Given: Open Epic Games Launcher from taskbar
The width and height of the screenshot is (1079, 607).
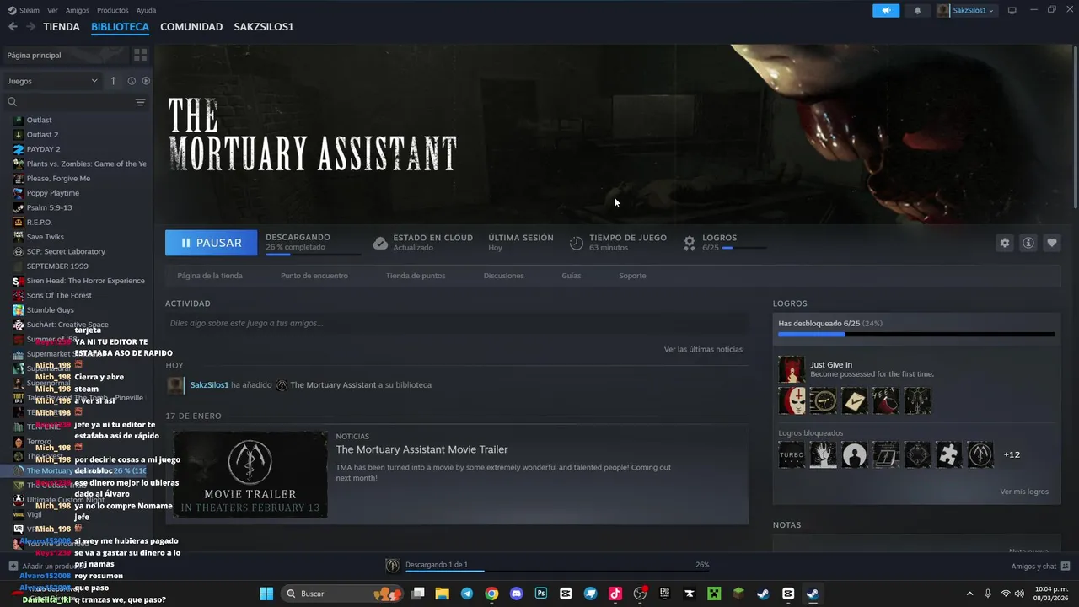Looking at the screenshot, I should coord(664,594).
